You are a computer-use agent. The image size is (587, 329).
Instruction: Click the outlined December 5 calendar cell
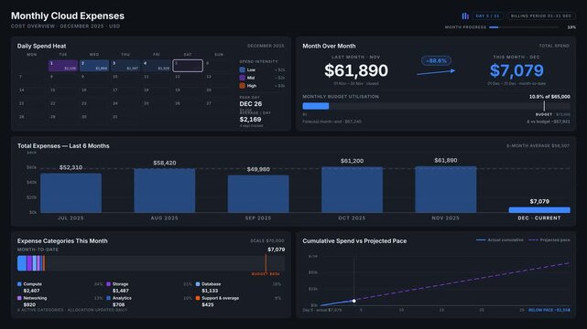tap(188, 66)
